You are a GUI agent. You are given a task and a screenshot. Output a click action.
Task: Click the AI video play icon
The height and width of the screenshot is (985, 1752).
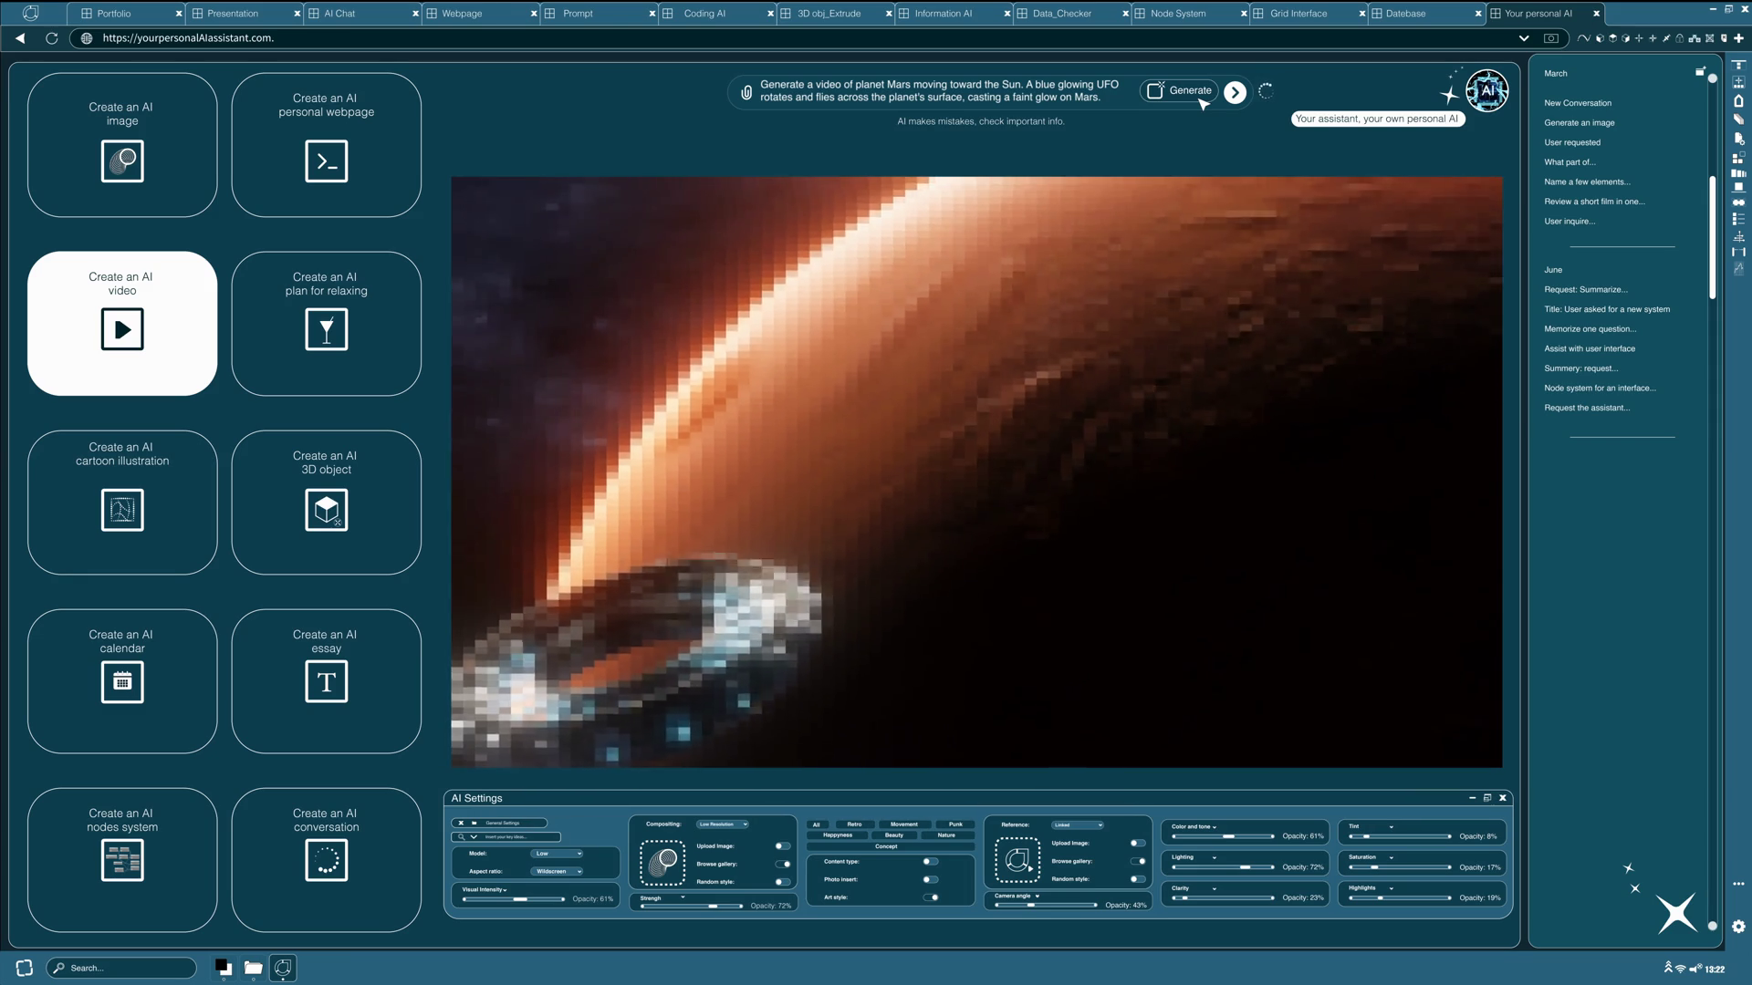point(122,329)
